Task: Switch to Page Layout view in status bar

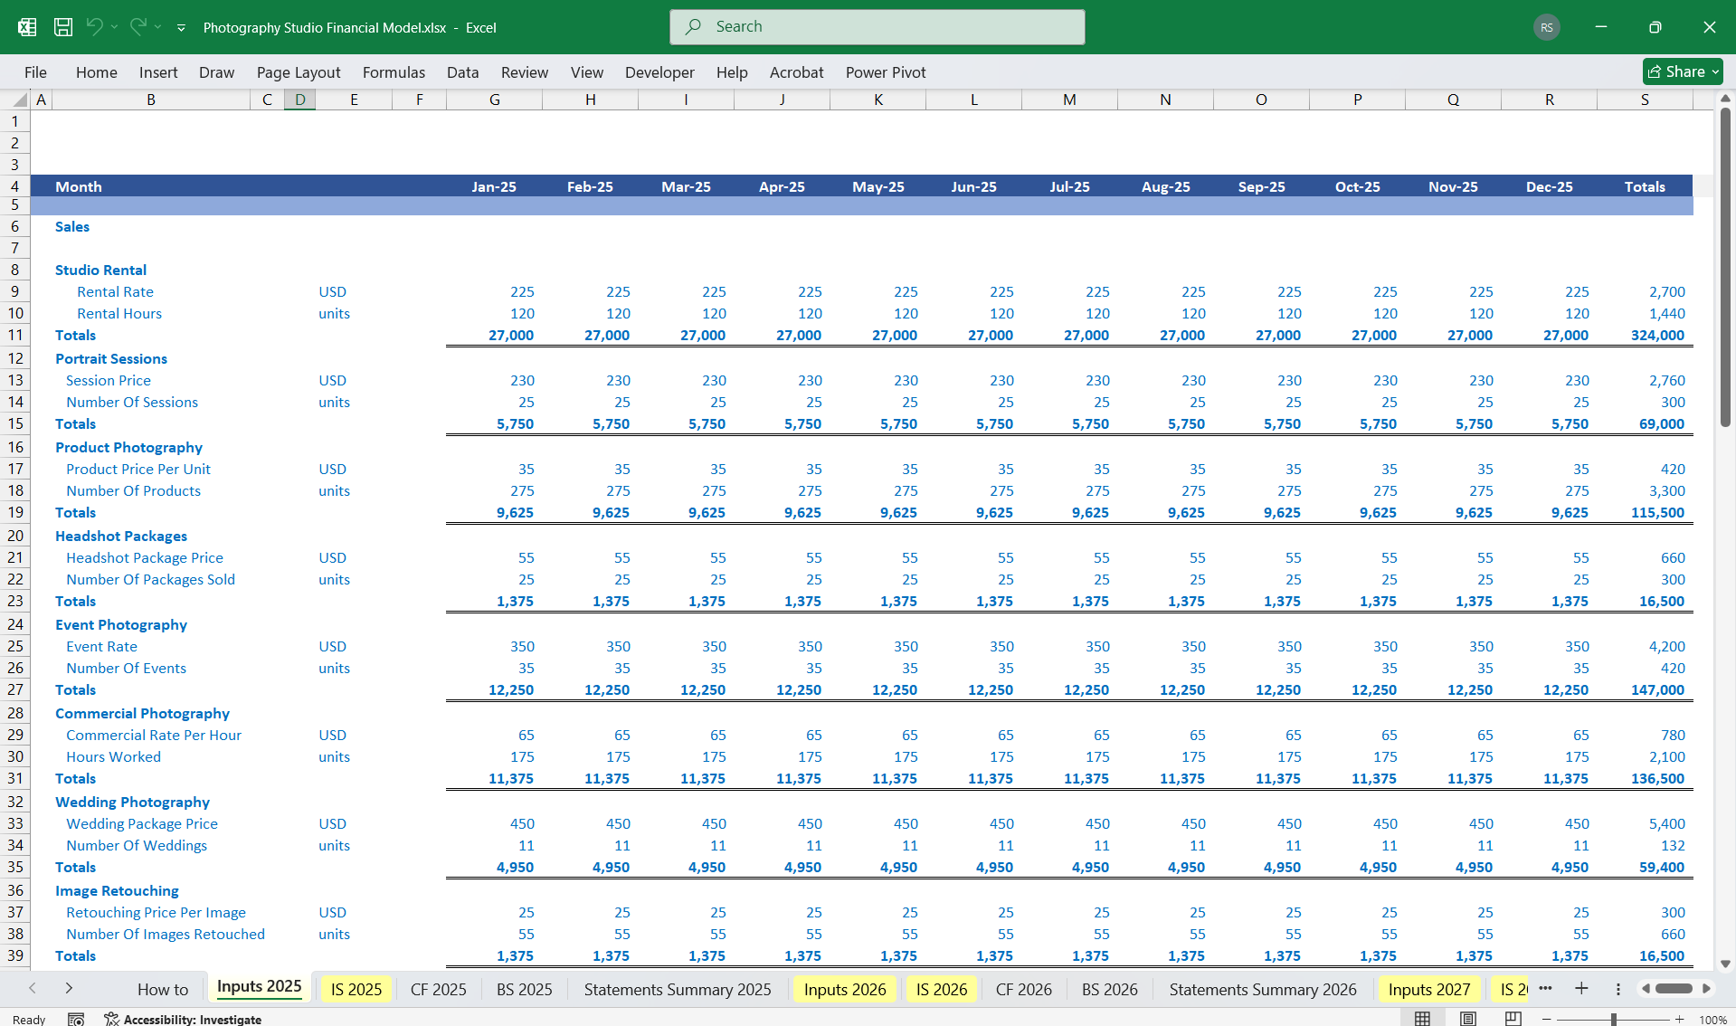Action: click(1467, 1019)
